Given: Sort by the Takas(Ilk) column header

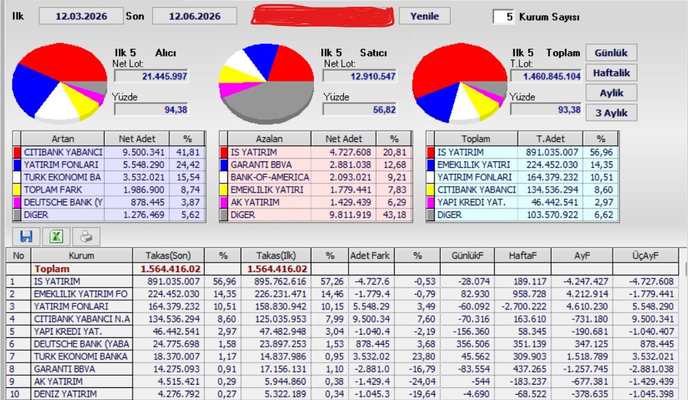Looking at the screenshot, I should (x=276, y=256).
